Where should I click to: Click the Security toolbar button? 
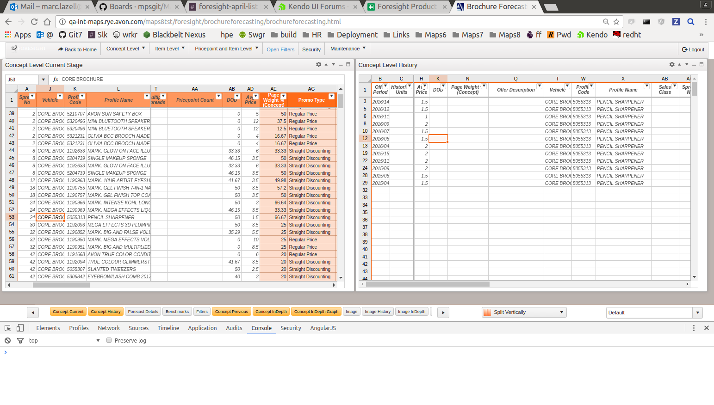pos(311,49)
